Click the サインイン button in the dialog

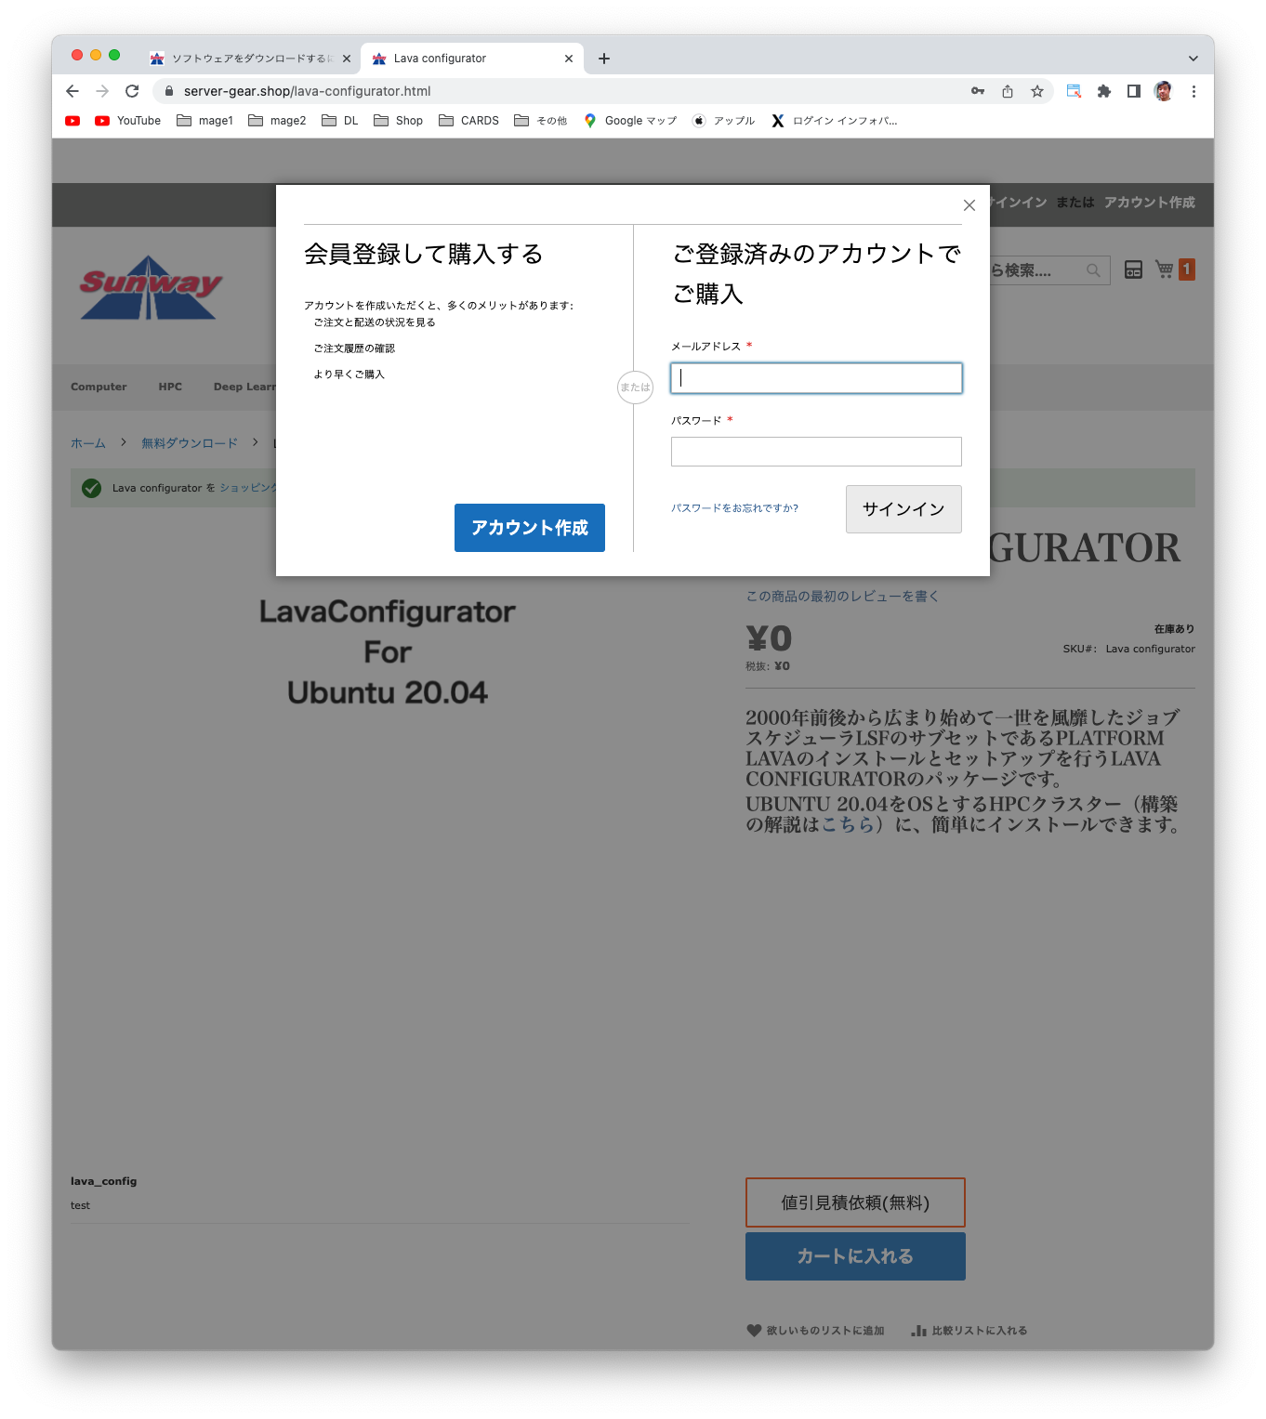pos(903,509)
